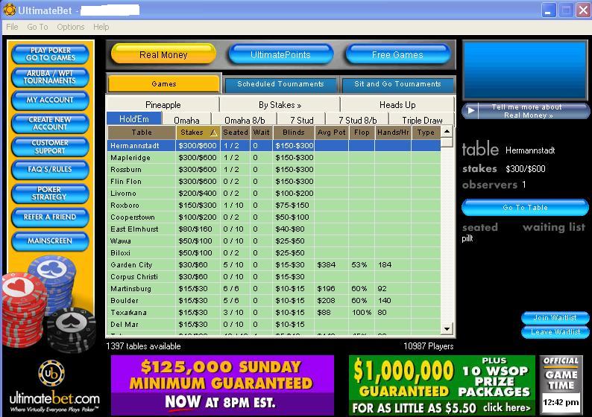Sort by the Hands/Hr column header
This screenshot has width=592, height=417.
tap(393, 133)
